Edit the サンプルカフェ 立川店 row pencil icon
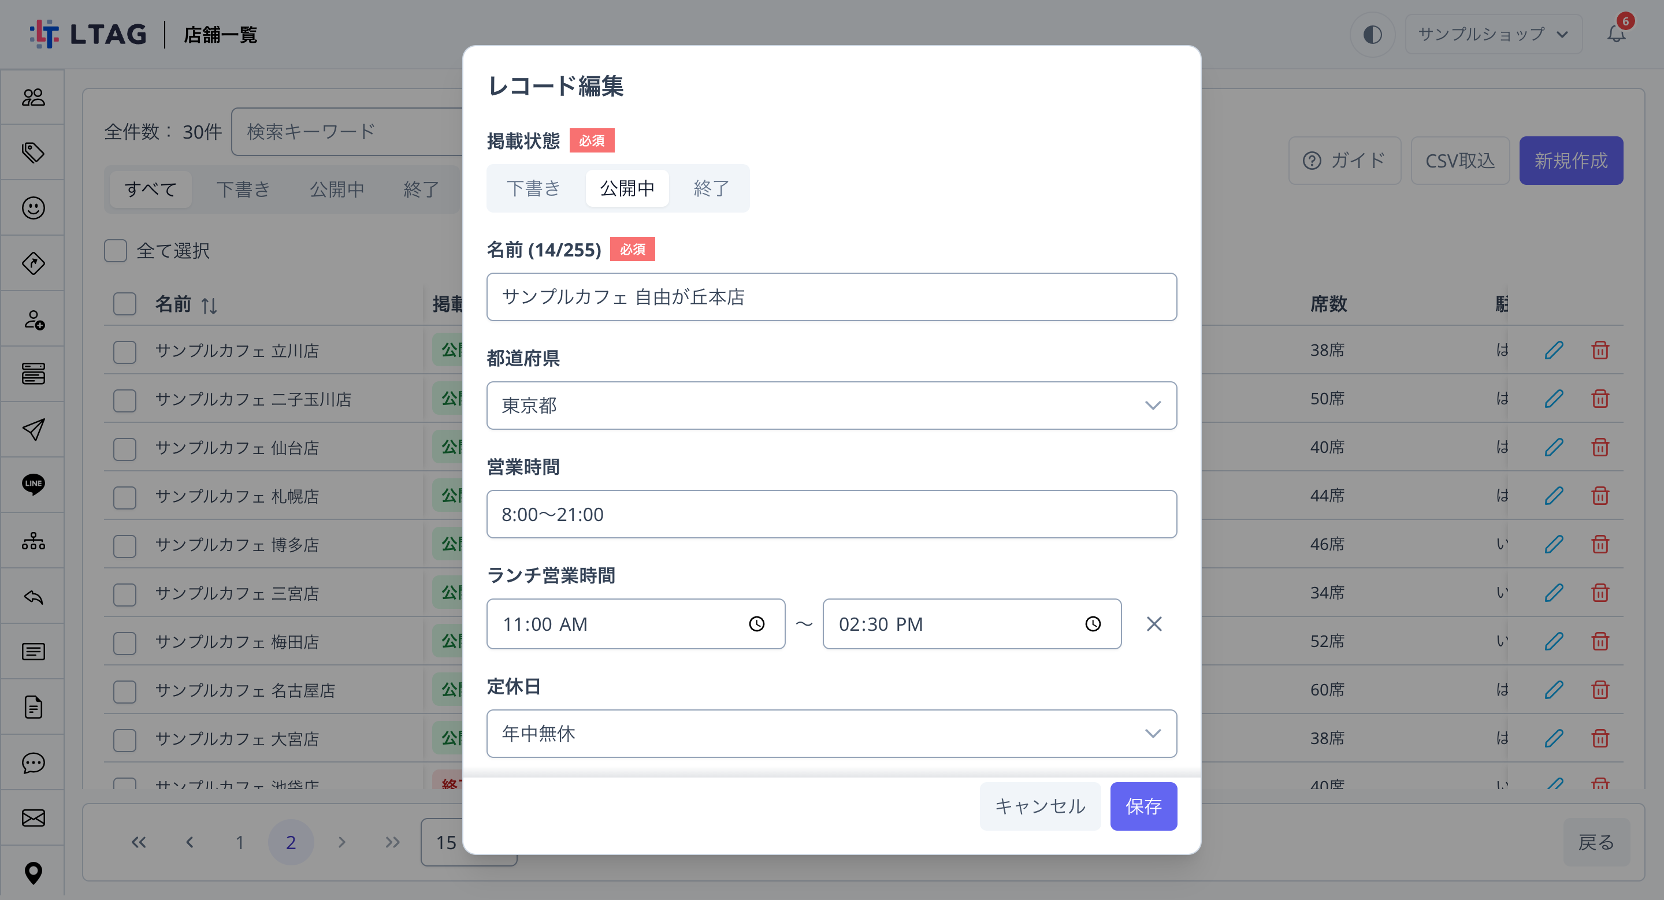1664x900 pixels. pyautogui.click(x=1554, y=350)
